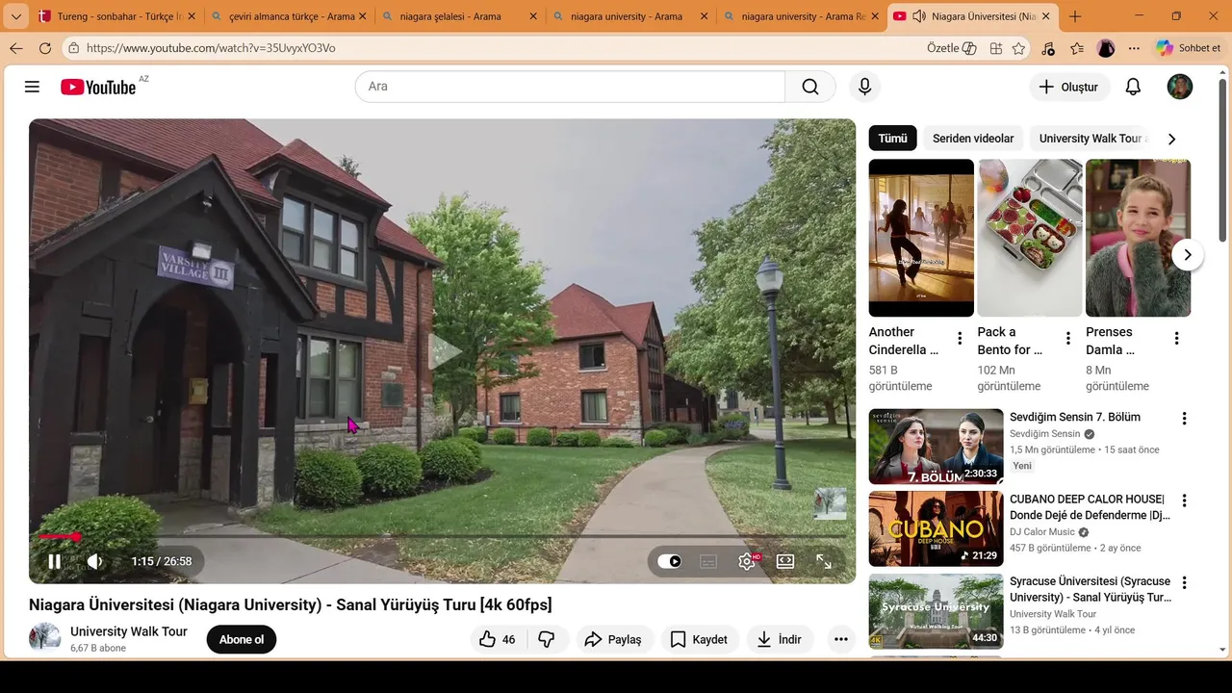Select the Tümü filter chip
The height and width of the screenshot is (693, 1232).
(x=892, y=139)
